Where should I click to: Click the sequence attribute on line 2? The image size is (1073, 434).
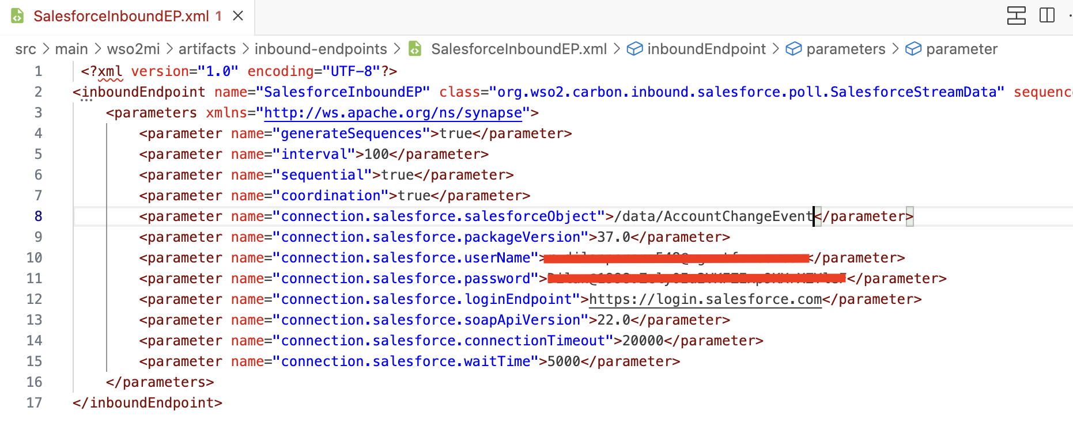pyautogui.click(x=1043, y=92)
